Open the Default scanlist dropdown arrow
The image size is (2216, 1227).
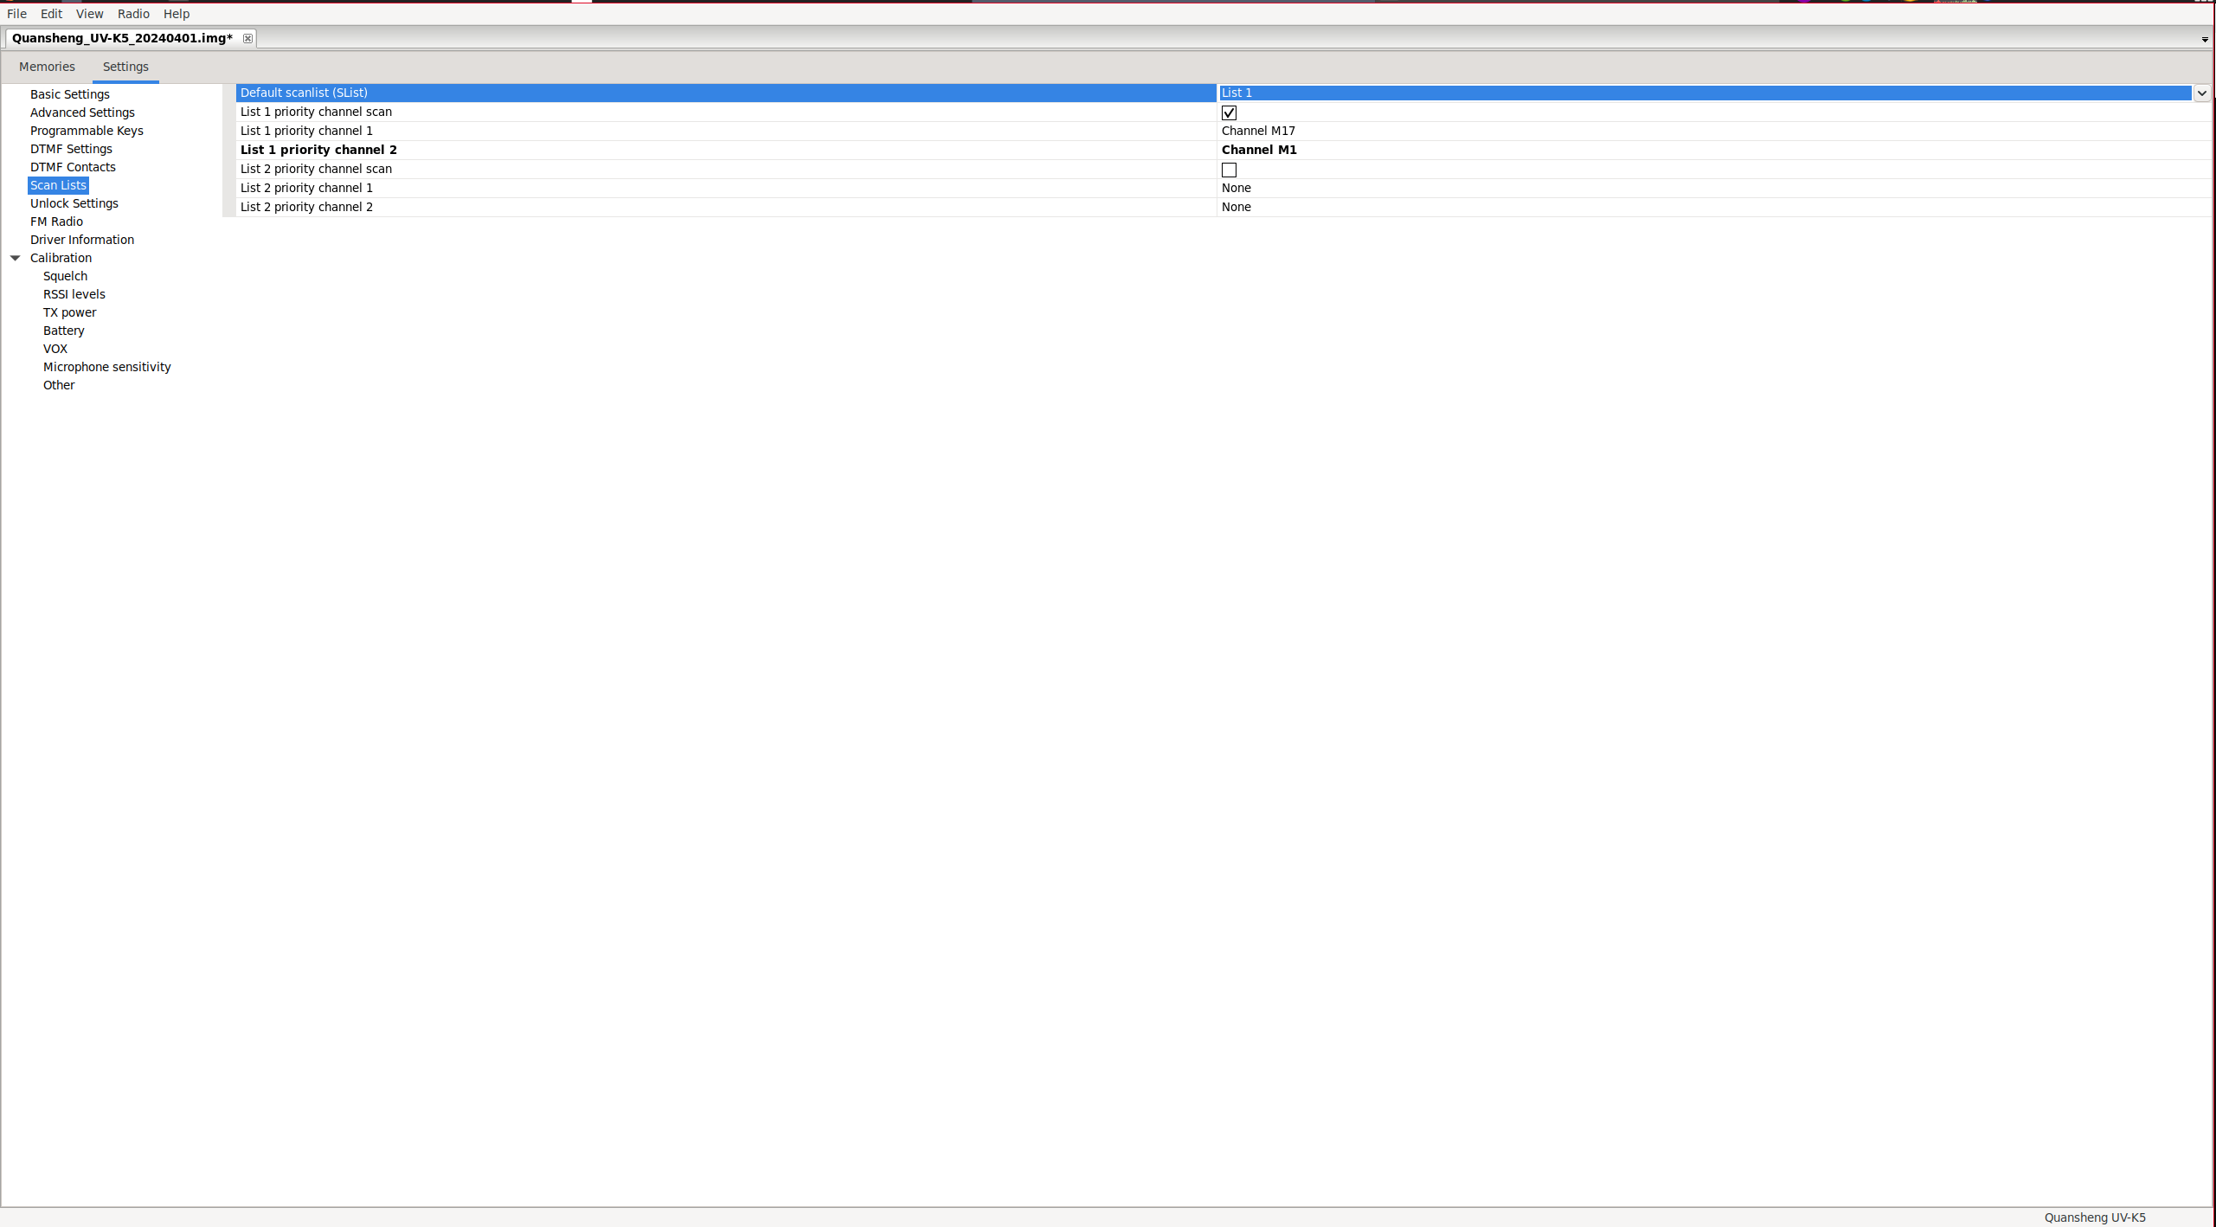pyautogui.click(x=2201, y=93)
